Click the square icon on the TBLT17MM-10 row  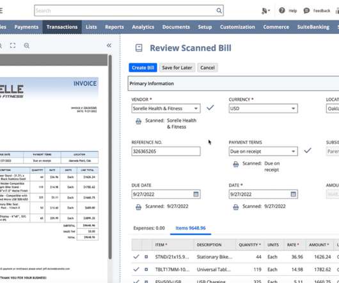click(x=146, y=270)
